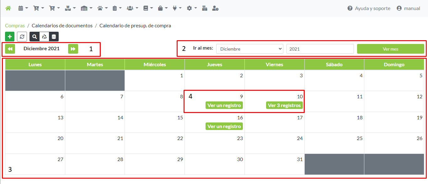Click the Ver mes button
Screen dimensions: 428x184
390,49
